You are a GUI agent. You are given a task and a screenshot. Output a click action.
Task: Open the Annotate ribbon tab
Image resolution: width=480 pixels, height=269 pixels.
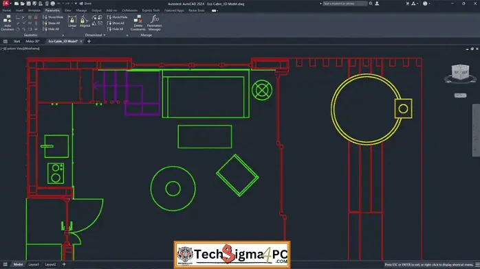tap(34, 10)
